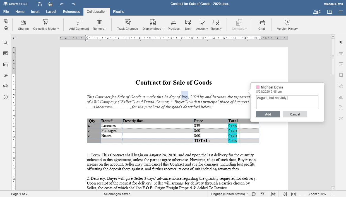The image size is (346, 197).
Task: Cancel the comment about August
Action: [x=295, y=114]
